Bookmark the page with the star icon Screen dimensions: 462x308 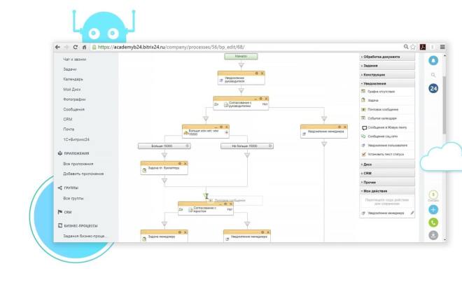point(413,47)
